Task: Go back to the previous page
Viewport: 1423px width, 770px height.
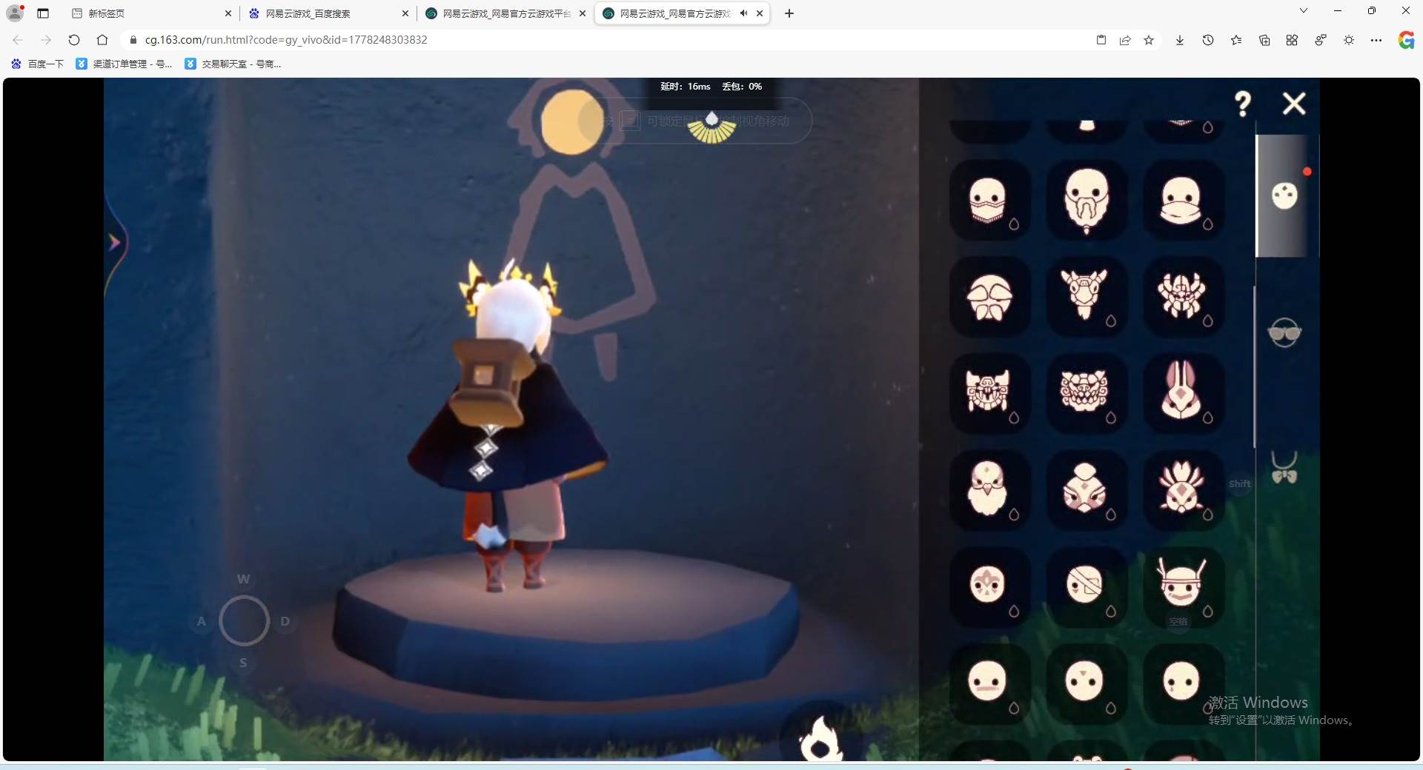Action: click(18, 40)
